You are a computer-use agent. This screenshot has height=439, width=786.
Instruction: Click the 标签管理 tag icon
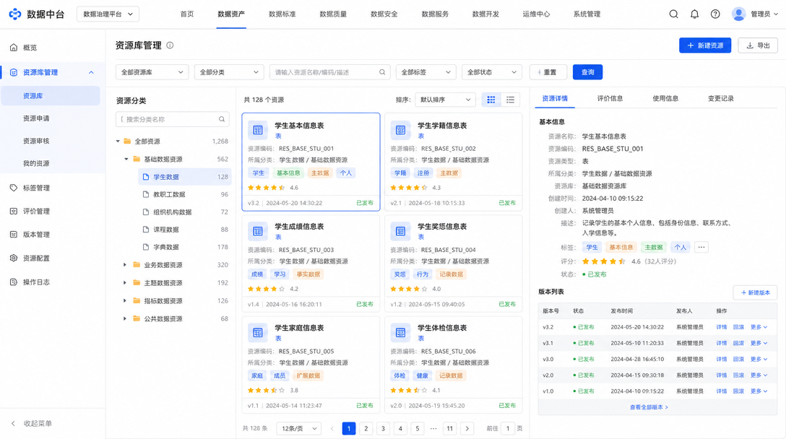[x=14, y=188]
